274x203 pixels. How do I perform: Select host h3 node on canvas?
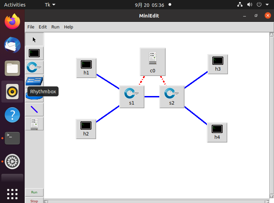click(218, 64)
